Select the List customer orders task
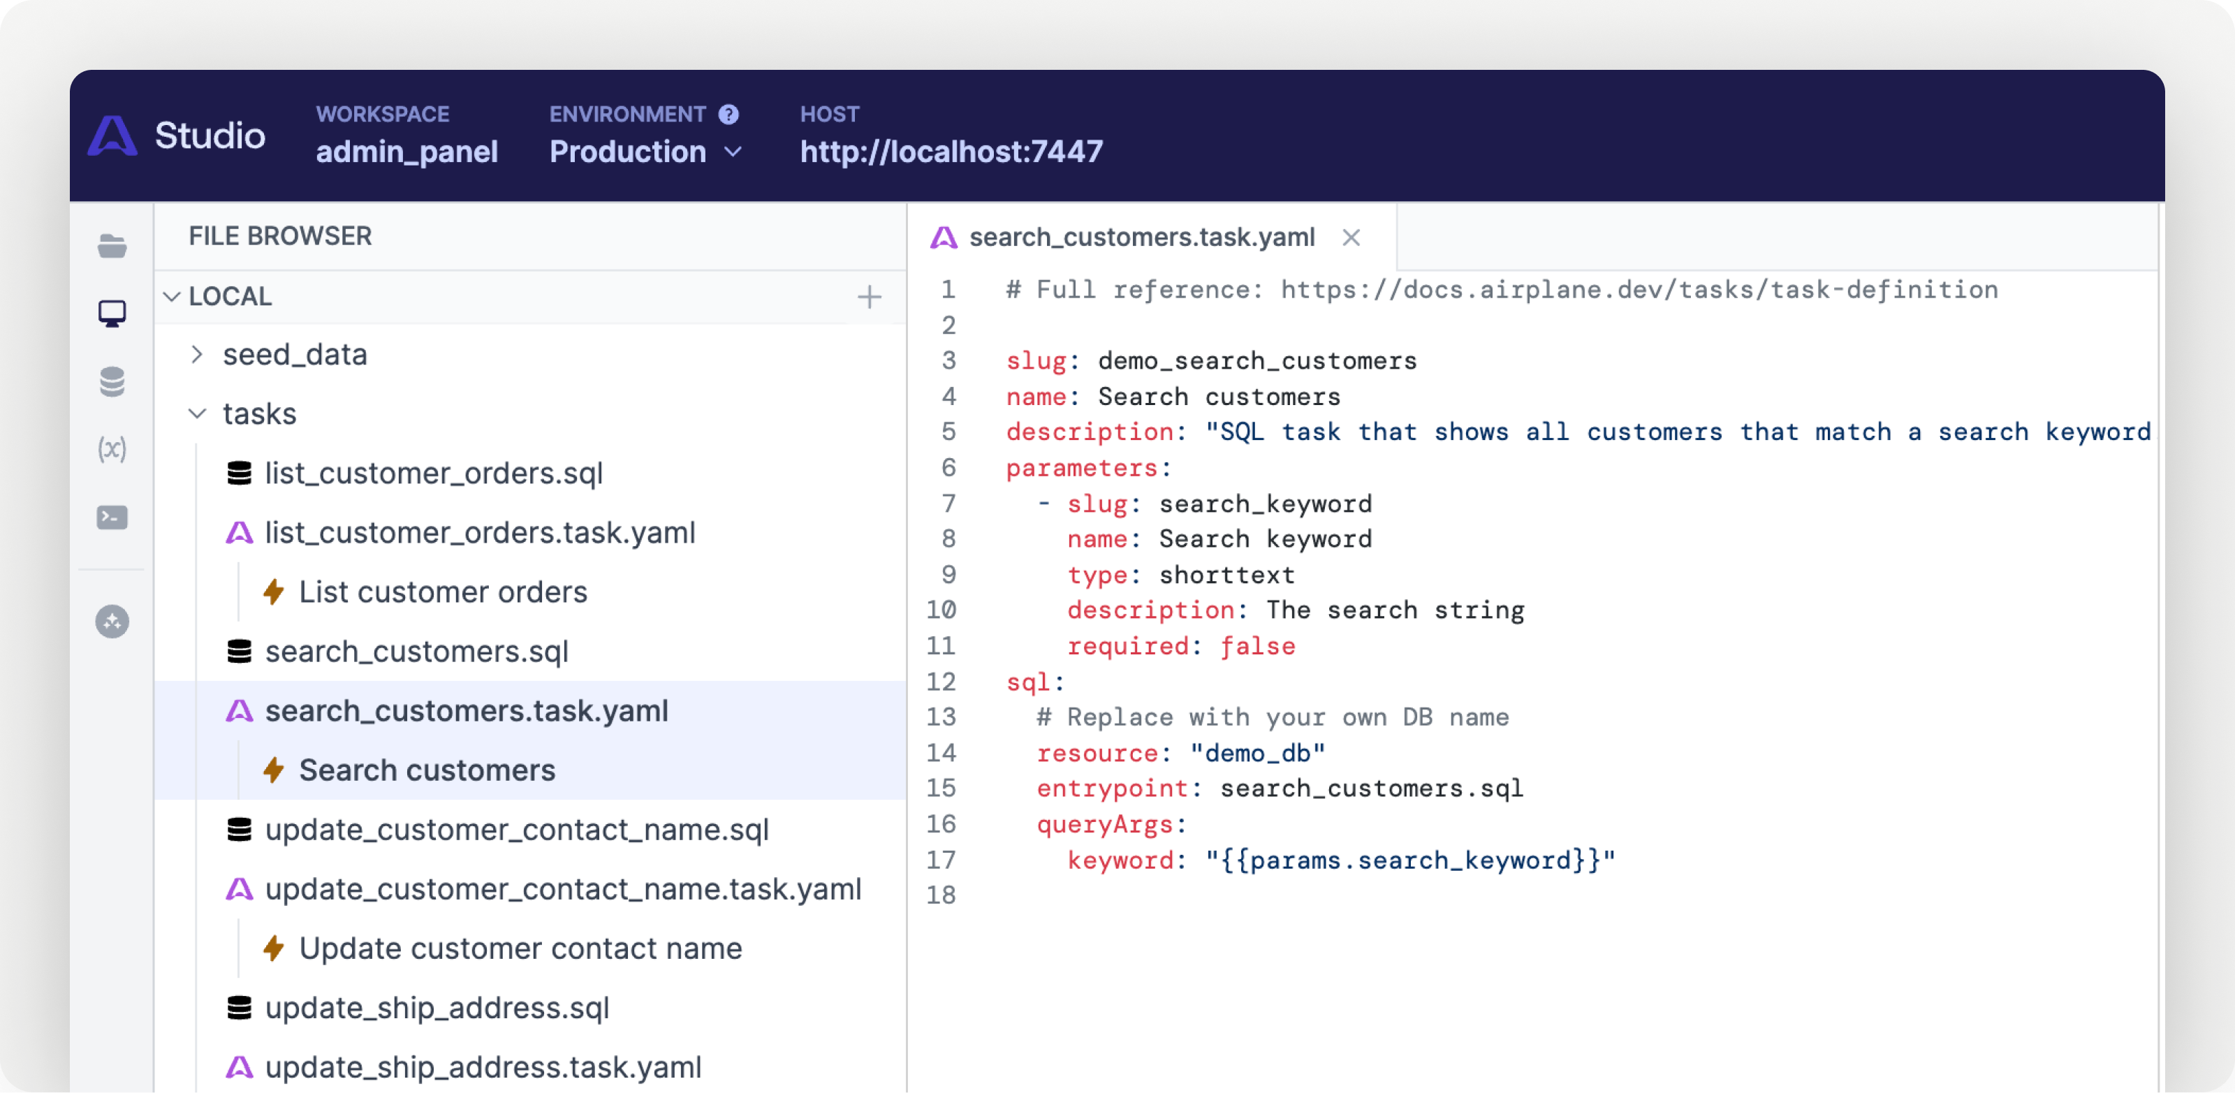Viewport: 2235px width, 1093px height. pyautogui.click(x=443, y=592)
